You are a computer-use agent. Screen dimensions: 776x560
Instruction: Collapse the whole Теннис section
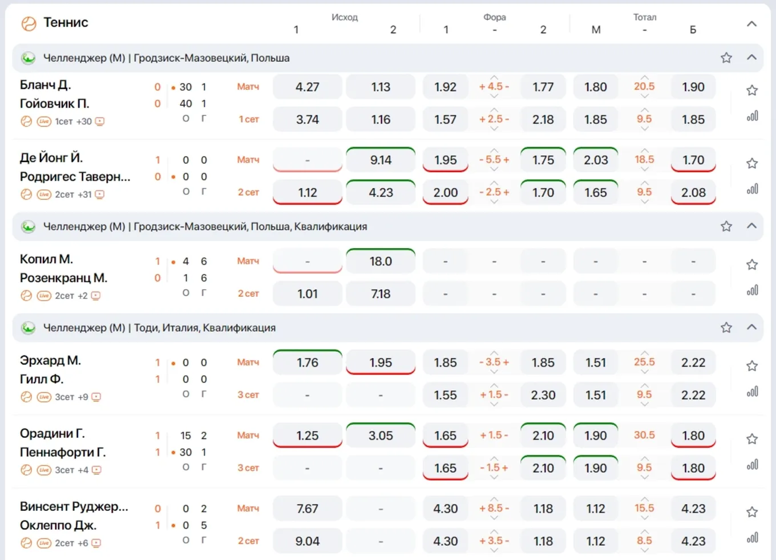pos(751,23)
